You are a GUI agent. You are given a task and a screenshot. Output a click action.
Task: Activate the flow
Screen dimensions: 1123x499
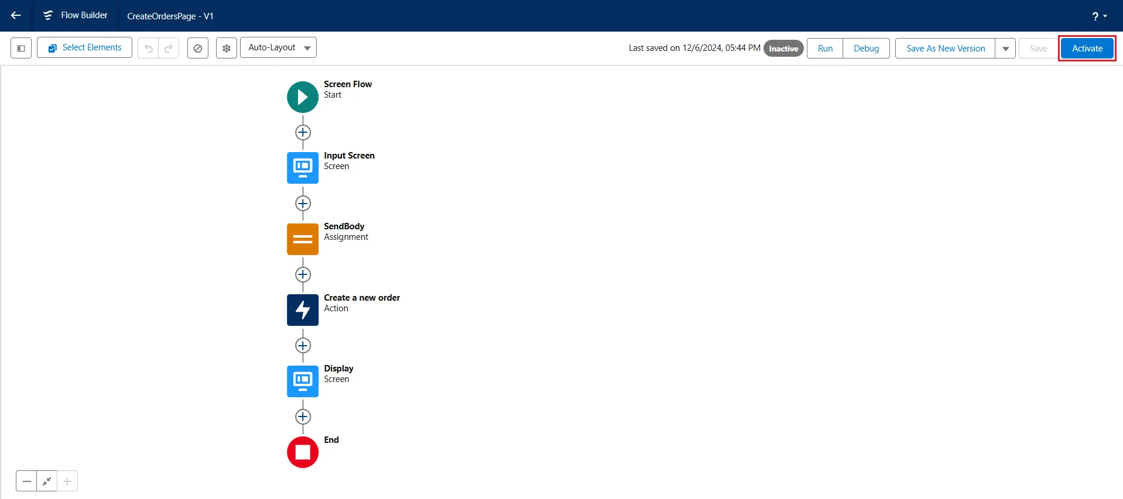click(1087, 49)
